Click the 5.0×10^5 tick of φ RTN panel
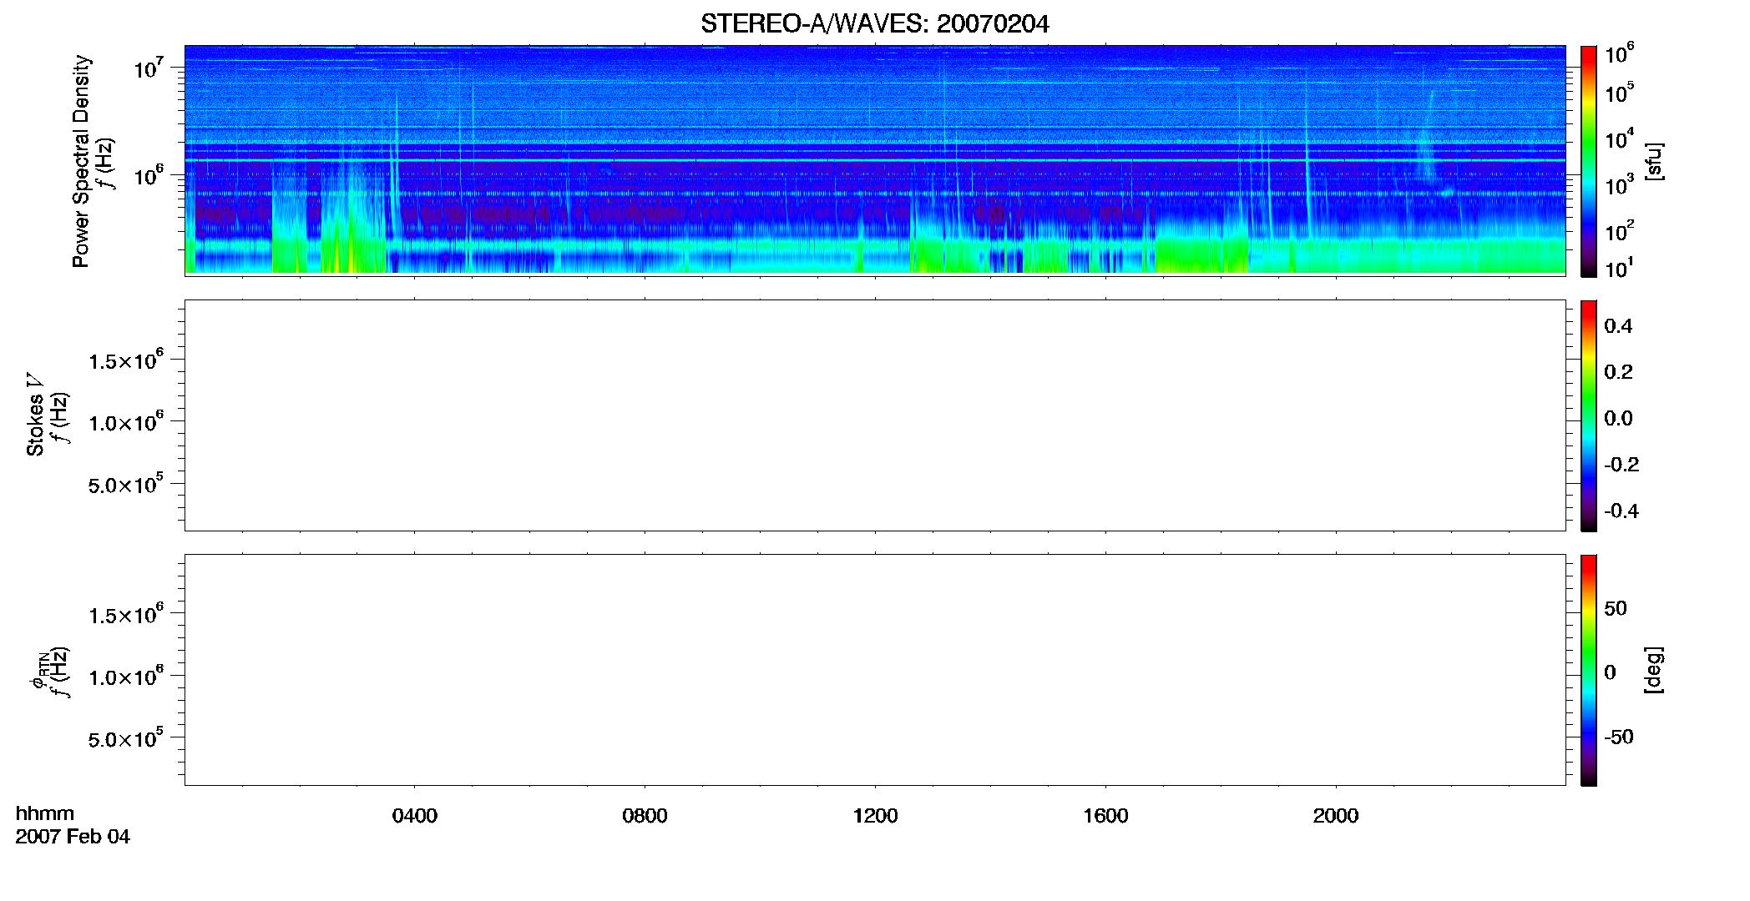This screenshot has height=901, width=1750. [126, 737]
